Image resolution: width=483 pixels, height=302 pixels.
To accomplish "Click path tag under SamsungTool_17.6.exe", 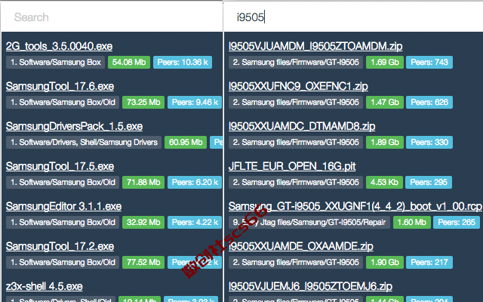I will pyautogui.click(x=63, y=103).
